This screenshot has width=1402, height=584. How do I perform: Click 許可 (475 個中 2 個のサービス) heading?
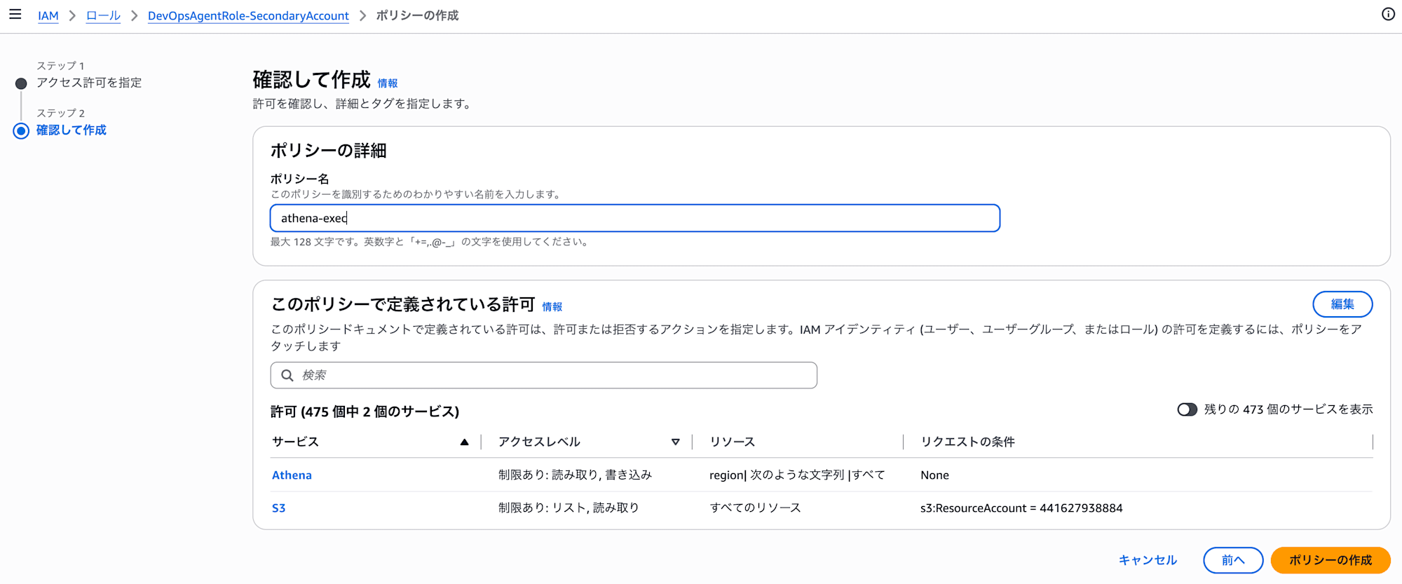point(365,412)
